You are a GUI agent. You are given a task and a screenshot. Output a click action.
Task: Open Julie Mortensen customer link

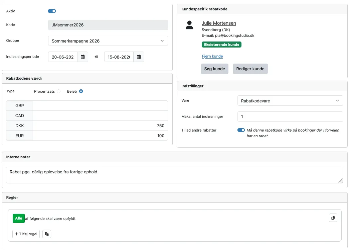(x=219, y=23)
